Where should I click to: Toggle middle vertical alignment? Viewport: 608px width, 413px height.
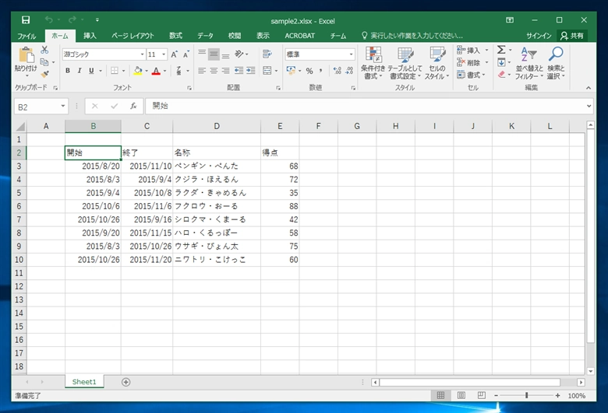click(x=214, y=54)
